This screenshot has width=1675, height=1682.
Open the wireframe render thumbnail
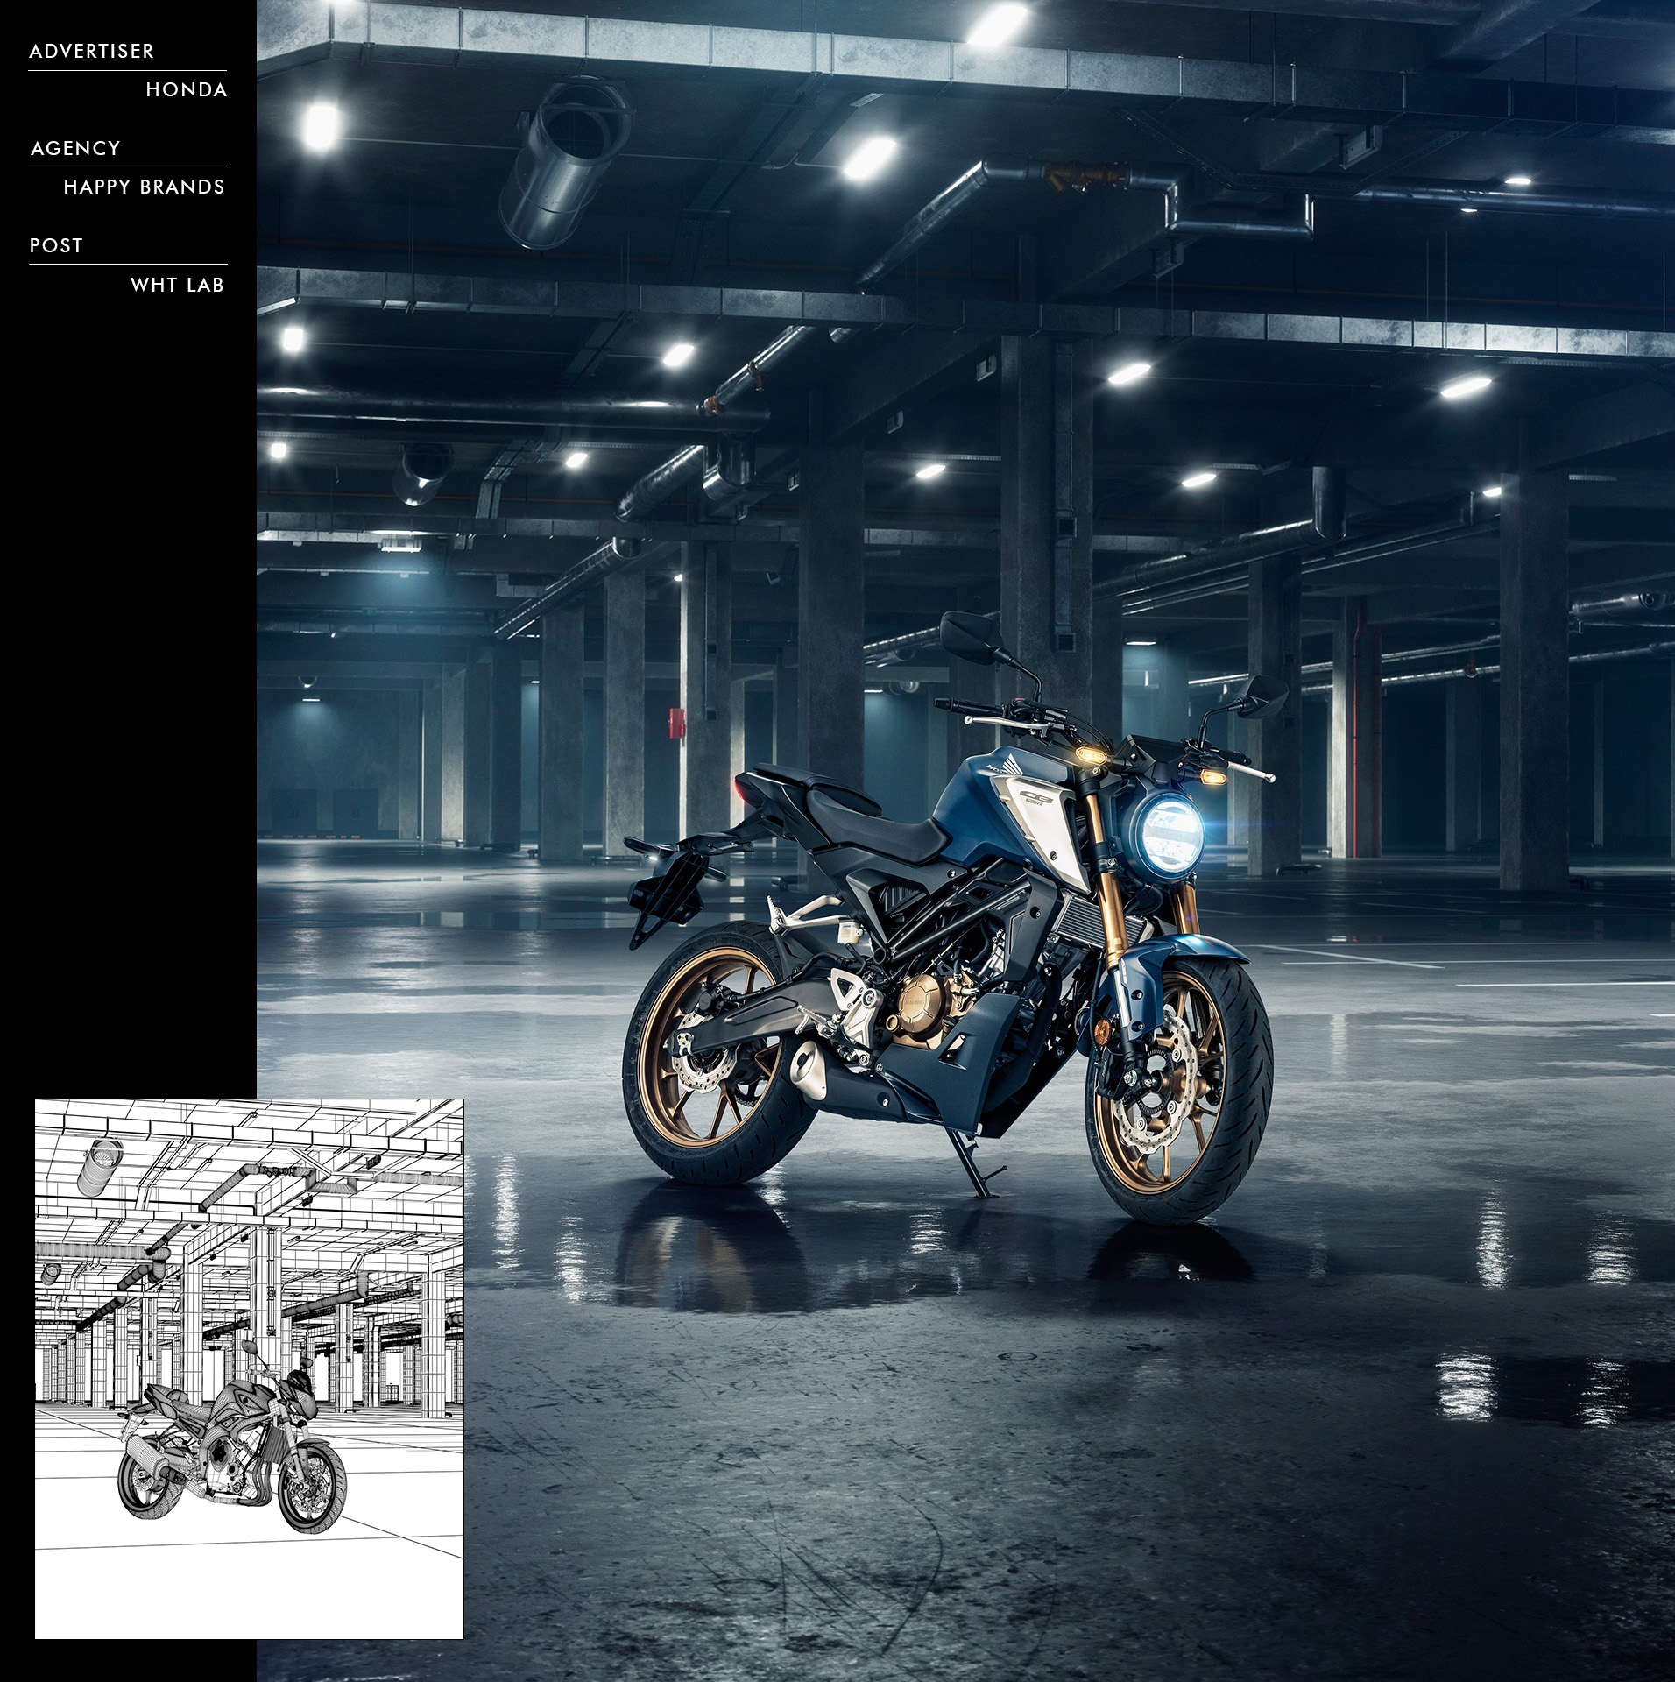(x=249, y=1368)
